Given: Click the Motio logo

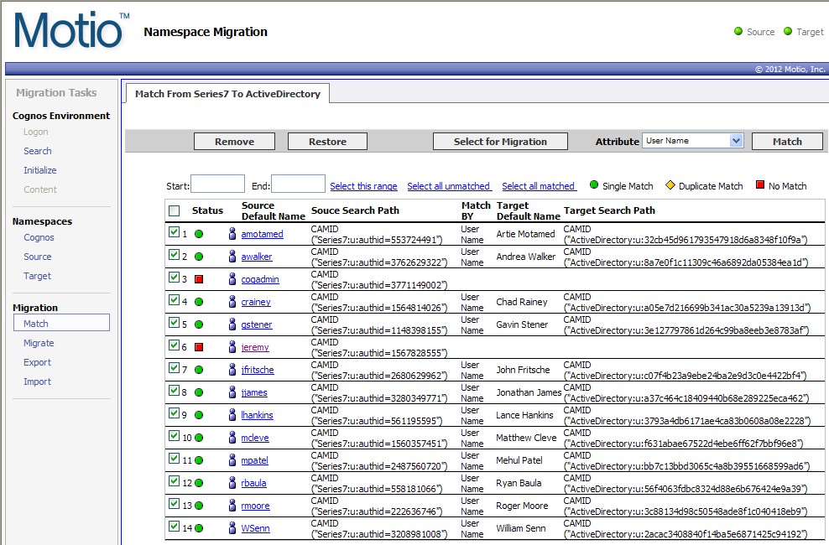Looking at the screenshot, I should [x=71, y=29].
